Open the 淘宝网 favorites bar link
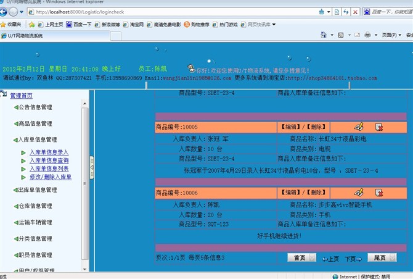 133,25
